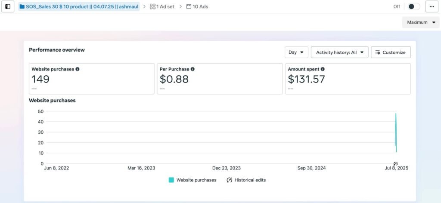
Task: Click the Sep 30, 2024 axis label
Action: click(312, 168)
